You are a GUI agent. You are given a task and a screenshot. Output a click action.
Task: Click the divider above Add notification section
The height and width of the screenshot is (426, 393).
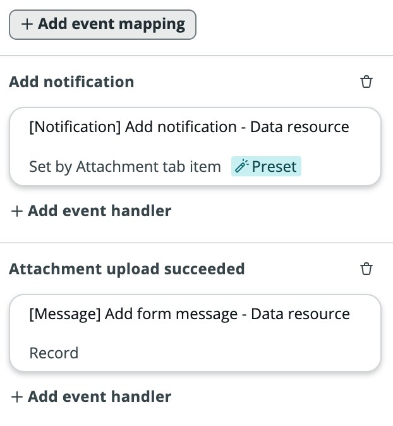[x=196, y=56]
